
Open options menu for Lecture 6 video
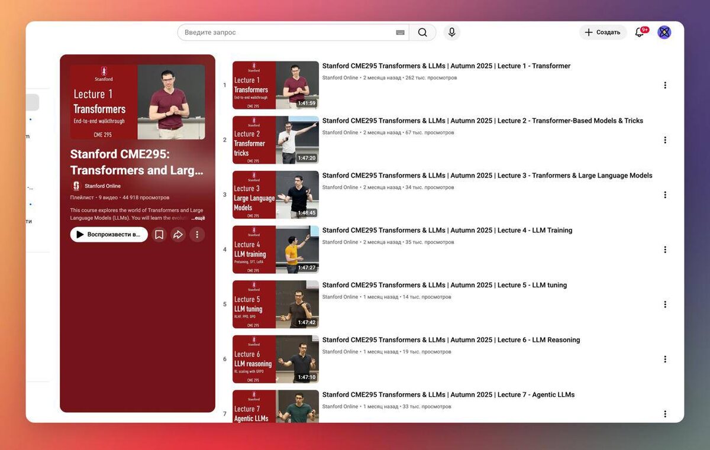[665, 359]
